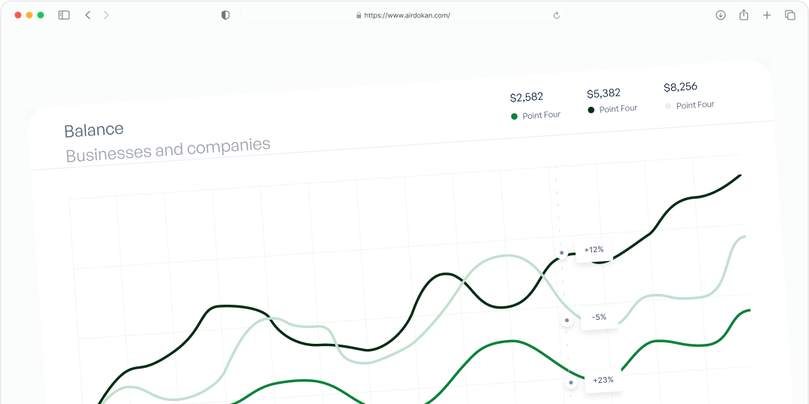The width and height of the screenshot is (809, 404).
Task: Open a new tab with plus icon
Action: pos(767,15)
